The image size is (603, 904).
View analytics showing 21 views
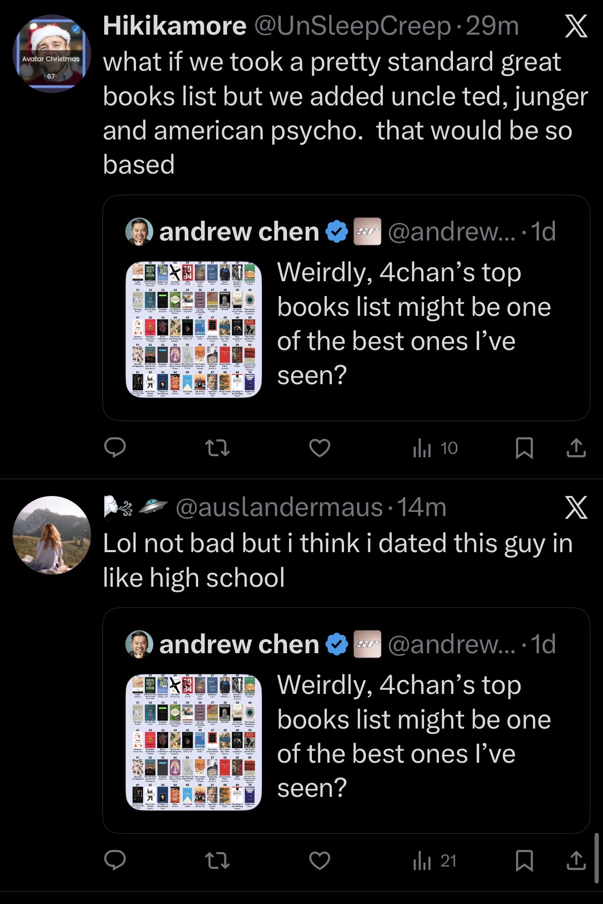coord(435,860)
